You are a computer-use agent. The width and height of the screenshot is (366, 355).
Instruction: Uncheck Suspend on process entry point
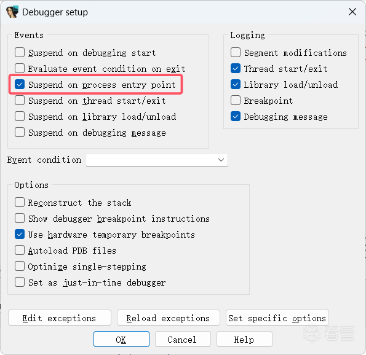(20, 84)
